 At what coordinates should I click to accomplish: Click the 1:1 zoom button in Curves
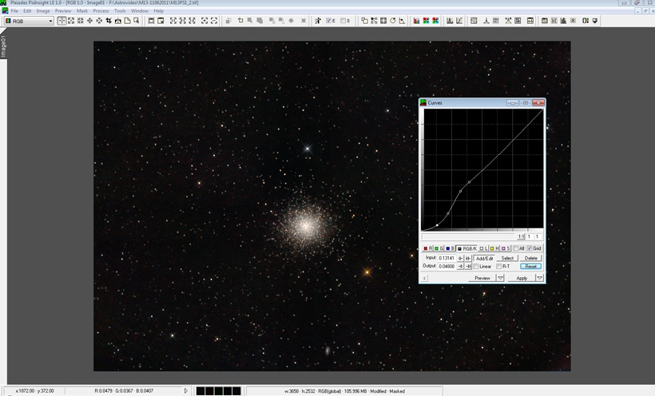(x=521, y=236)
